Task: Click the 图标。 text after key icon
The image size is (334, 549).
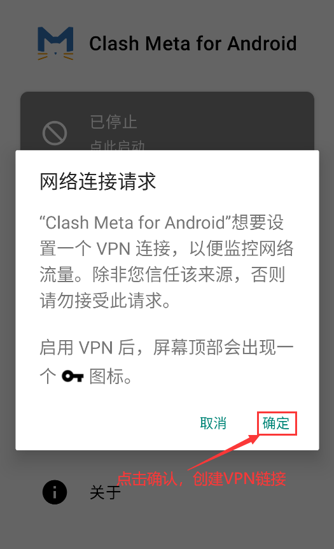Action: pos(111,377)
